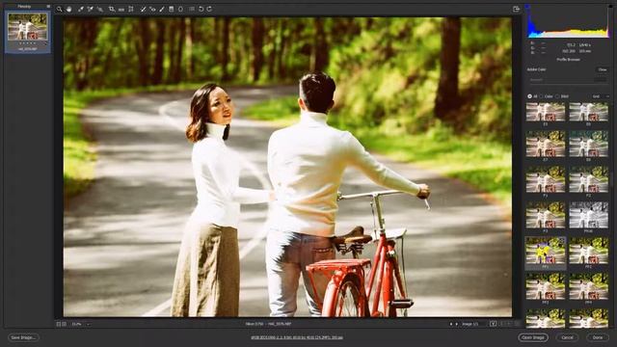Click the camera and file name label
617x347 pixels.
[x=268, y=324]
